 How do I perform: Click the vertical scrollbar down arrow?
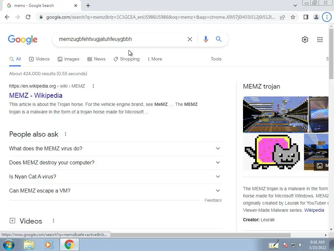331,229
